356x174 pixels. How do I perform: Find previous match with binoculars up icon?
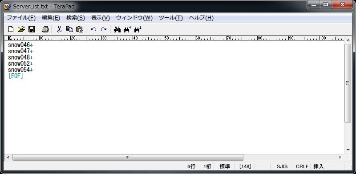128,29
